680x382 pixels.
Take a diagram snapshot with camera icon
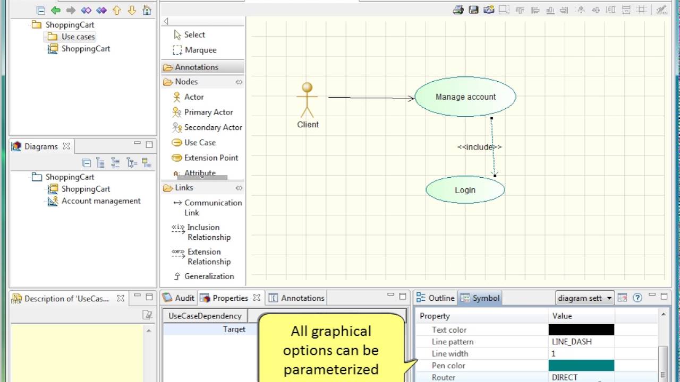489,10
